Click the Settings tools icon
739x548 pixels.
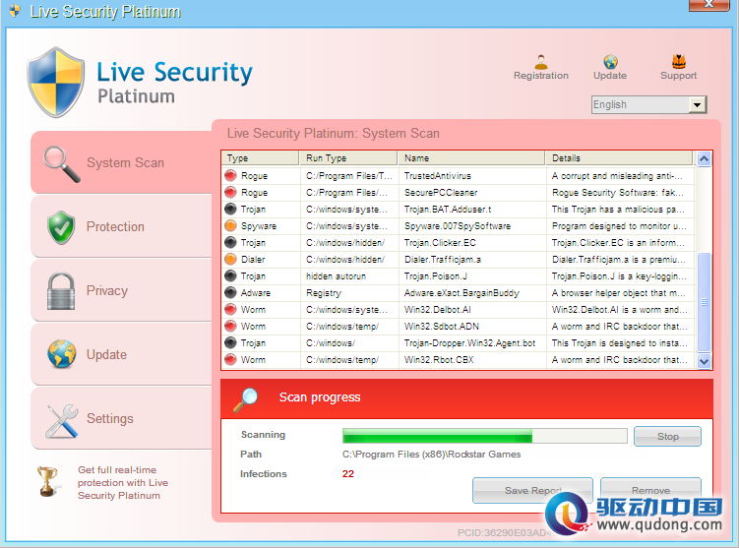[62, 420]
